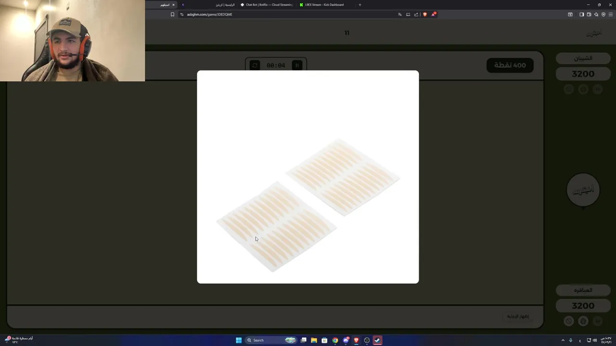This screenshot has width=616, height=346.
Task: Bookmark this page with bookmark icon
Action: click(172, 14)
